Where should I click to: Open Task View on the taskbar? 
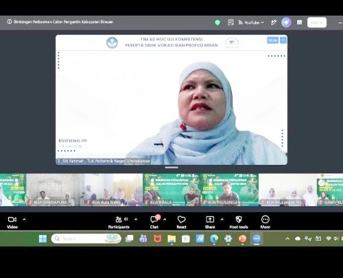[130, 239]
